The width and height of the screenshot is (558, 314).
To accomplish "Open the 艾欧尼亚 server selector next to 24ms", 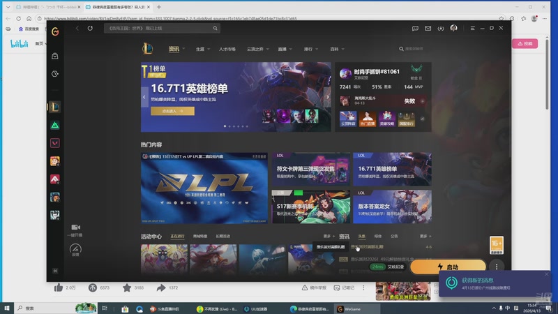I will pos(395,267).
